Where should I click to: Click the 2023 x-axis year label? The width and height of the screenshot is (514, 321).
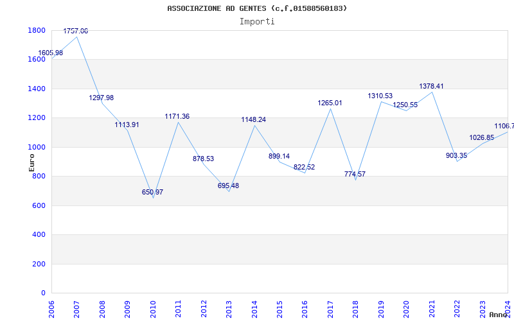click(483, 311)
